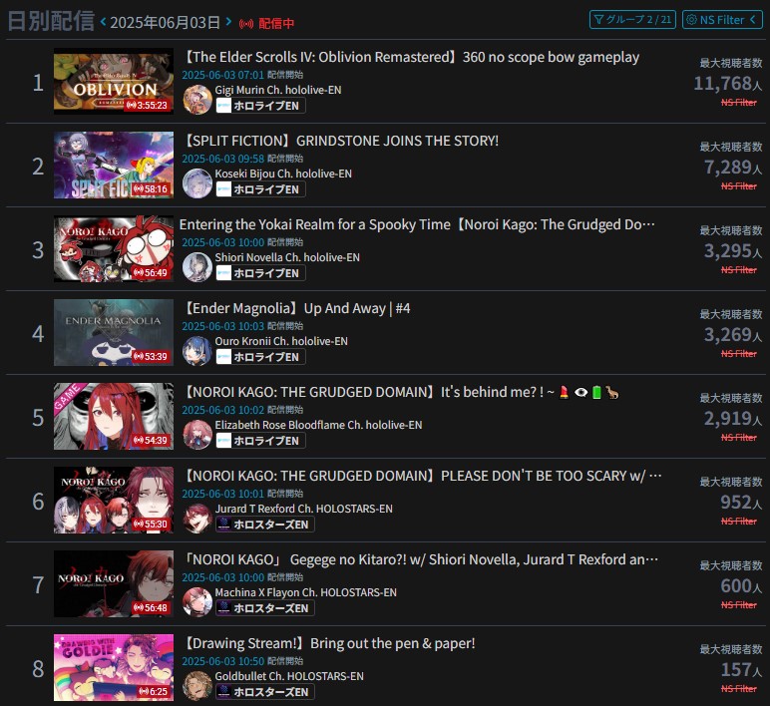This screenshot has height=706, width=770.
Task: Open Gigi Murin channel avatar
Action: [x=197, y=99]
